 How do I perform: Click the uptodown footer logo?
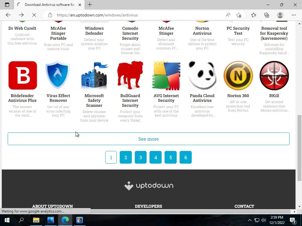(149, 185)
